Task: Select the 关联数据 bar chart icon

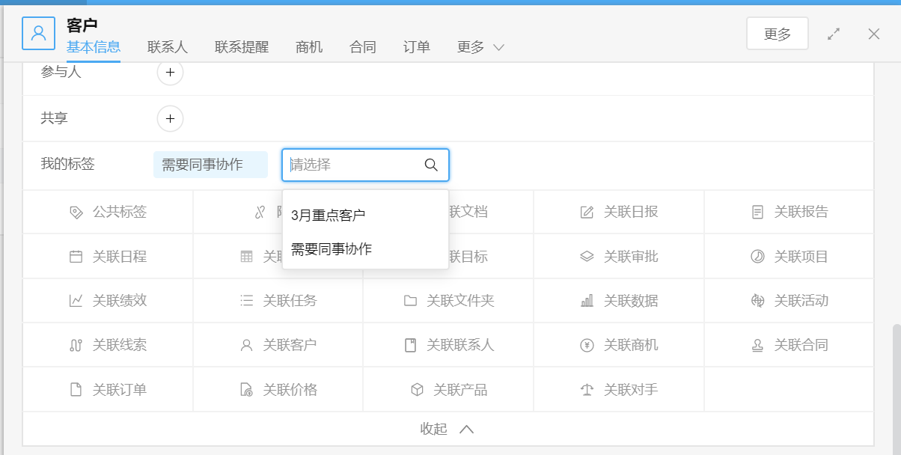Action: [x=587, y=301]
